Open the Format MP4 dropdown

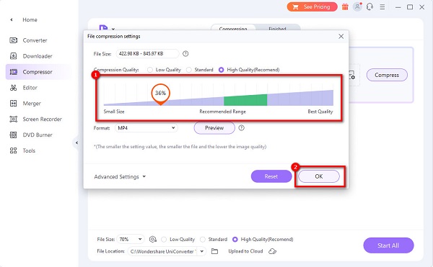click(146, 128)
